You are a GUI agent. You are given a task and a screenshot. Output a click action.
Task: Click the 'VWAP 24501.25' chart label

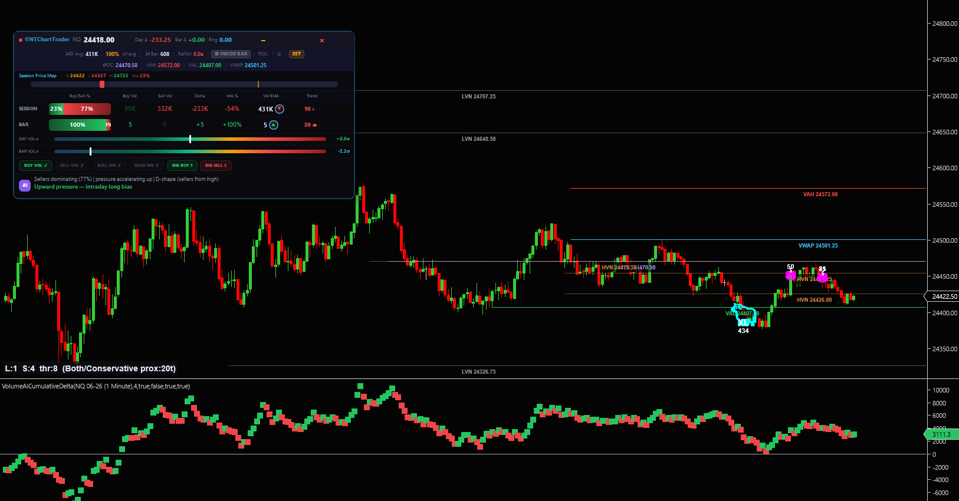coord(818,246)
